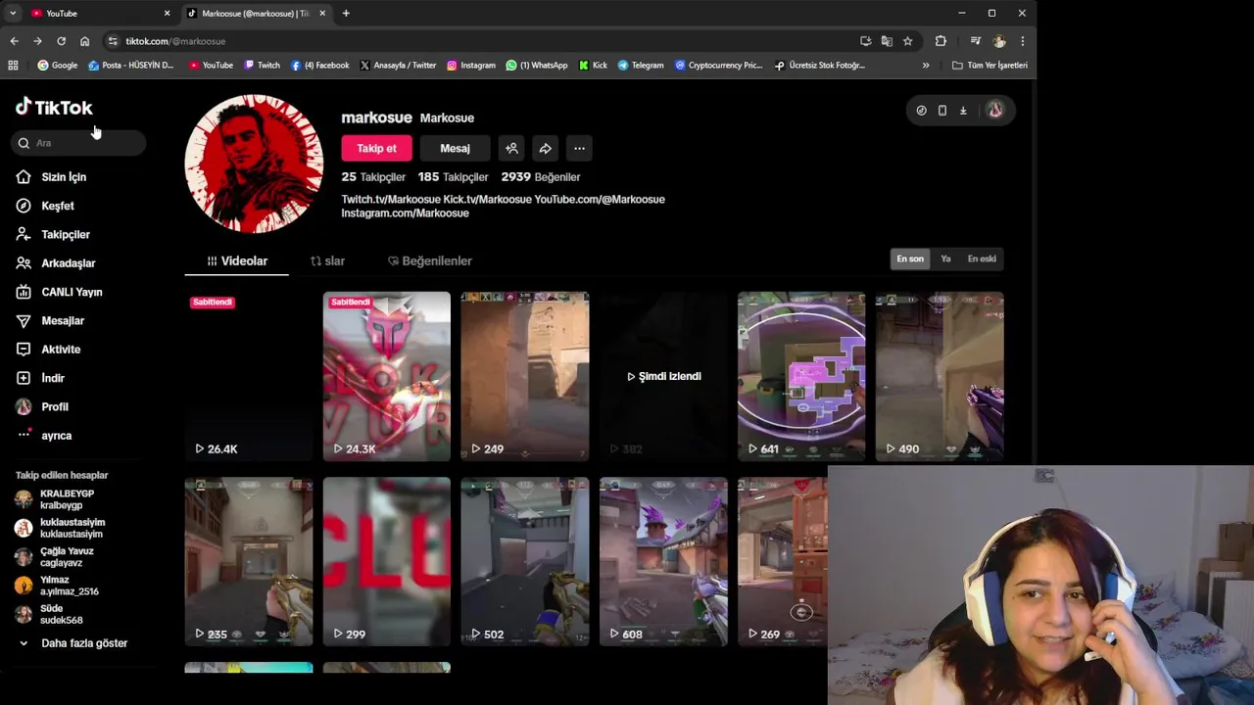The height and width of the screenshot is (705, 1254).
Task: Open the 25 Takipçiler count
Action: pos(373,177)
